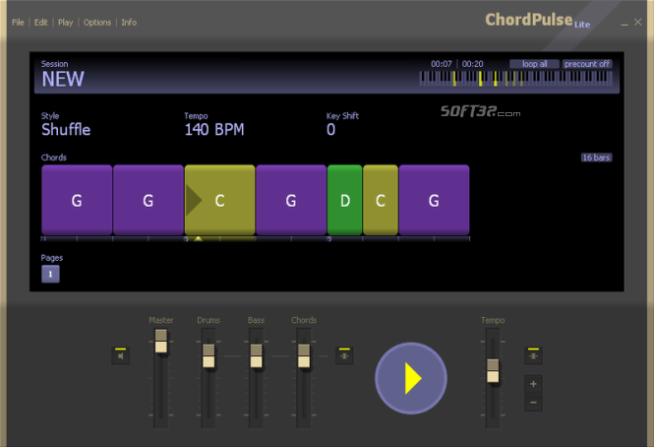654x447 pixels.
Task: Click the mixer reset icon beside Chords fader
Action: [343, 355]
